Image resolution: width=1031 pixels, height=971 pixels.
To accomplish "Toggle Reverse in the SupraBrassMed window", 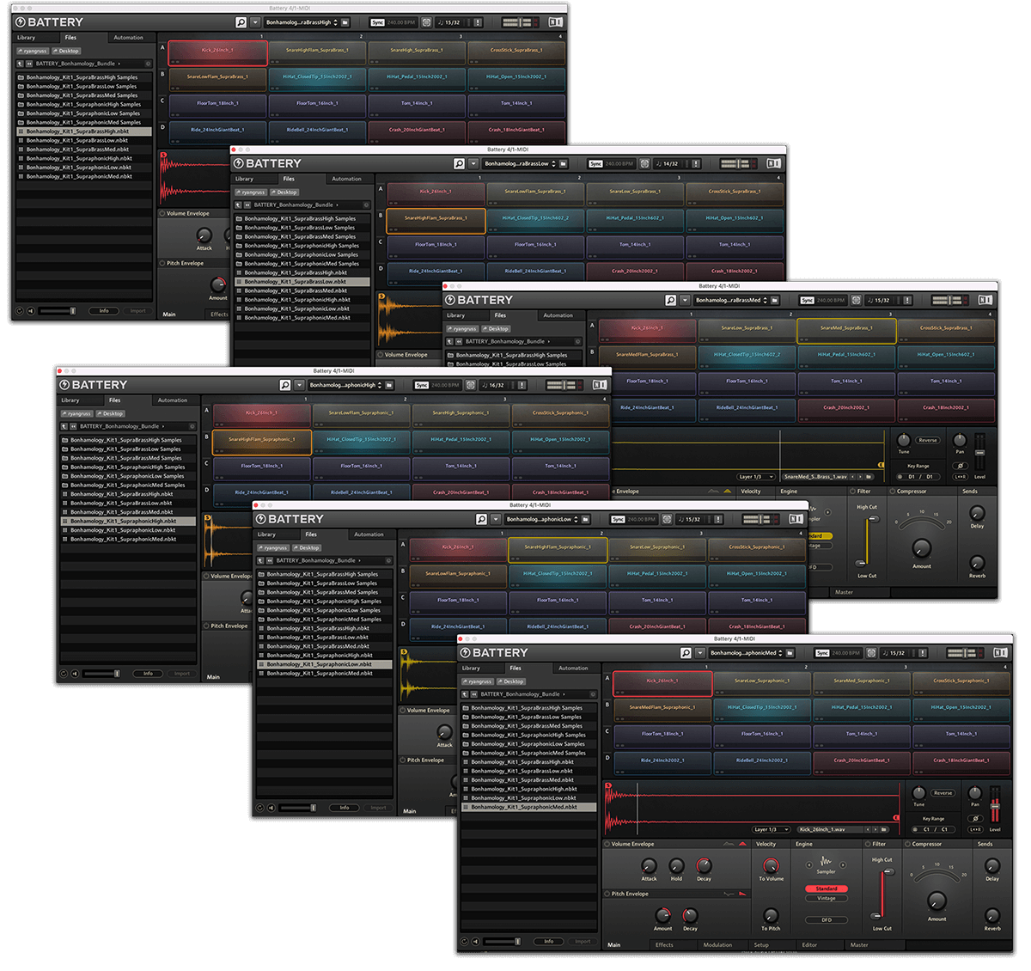I will coord(927,440).
